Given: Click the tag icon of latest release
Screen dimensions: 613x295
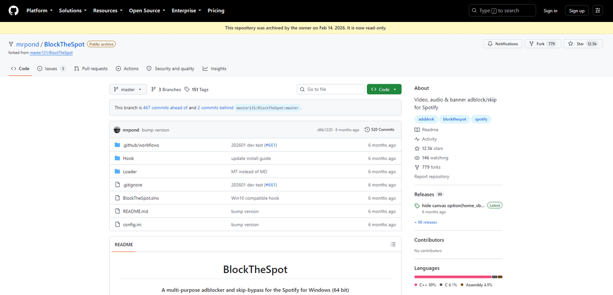Looking at the screenshot, I should pyautogui.click(x=417, y=206).
